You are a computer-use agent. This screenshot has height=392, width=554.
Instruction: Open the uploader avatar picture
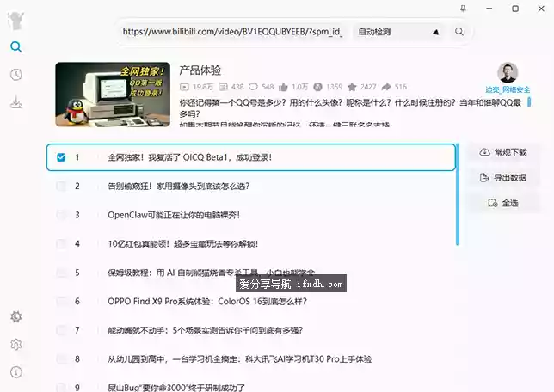[x=508, y=73]
